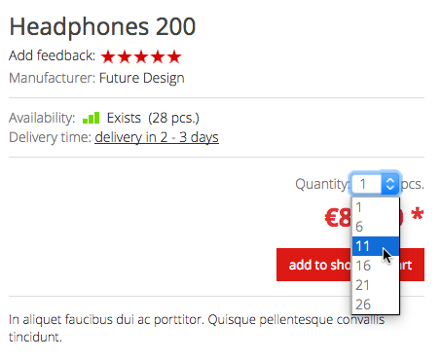Click the Headphones 200 product title

[102, 26]
